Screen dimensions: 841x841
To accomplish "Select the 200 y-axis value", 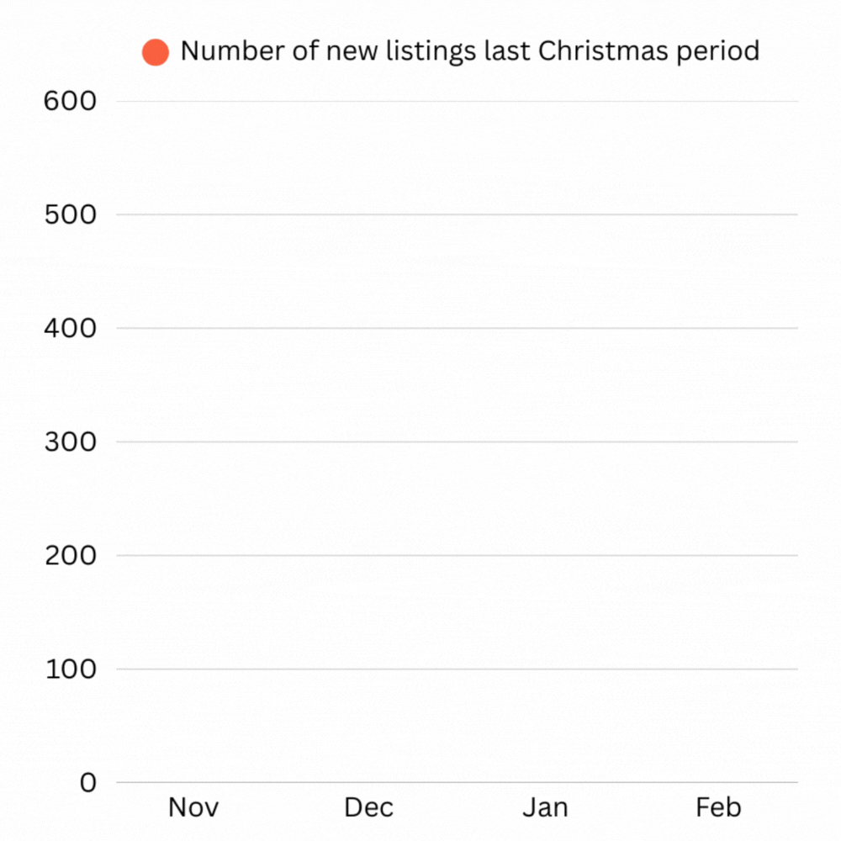I will pos(70,555).
